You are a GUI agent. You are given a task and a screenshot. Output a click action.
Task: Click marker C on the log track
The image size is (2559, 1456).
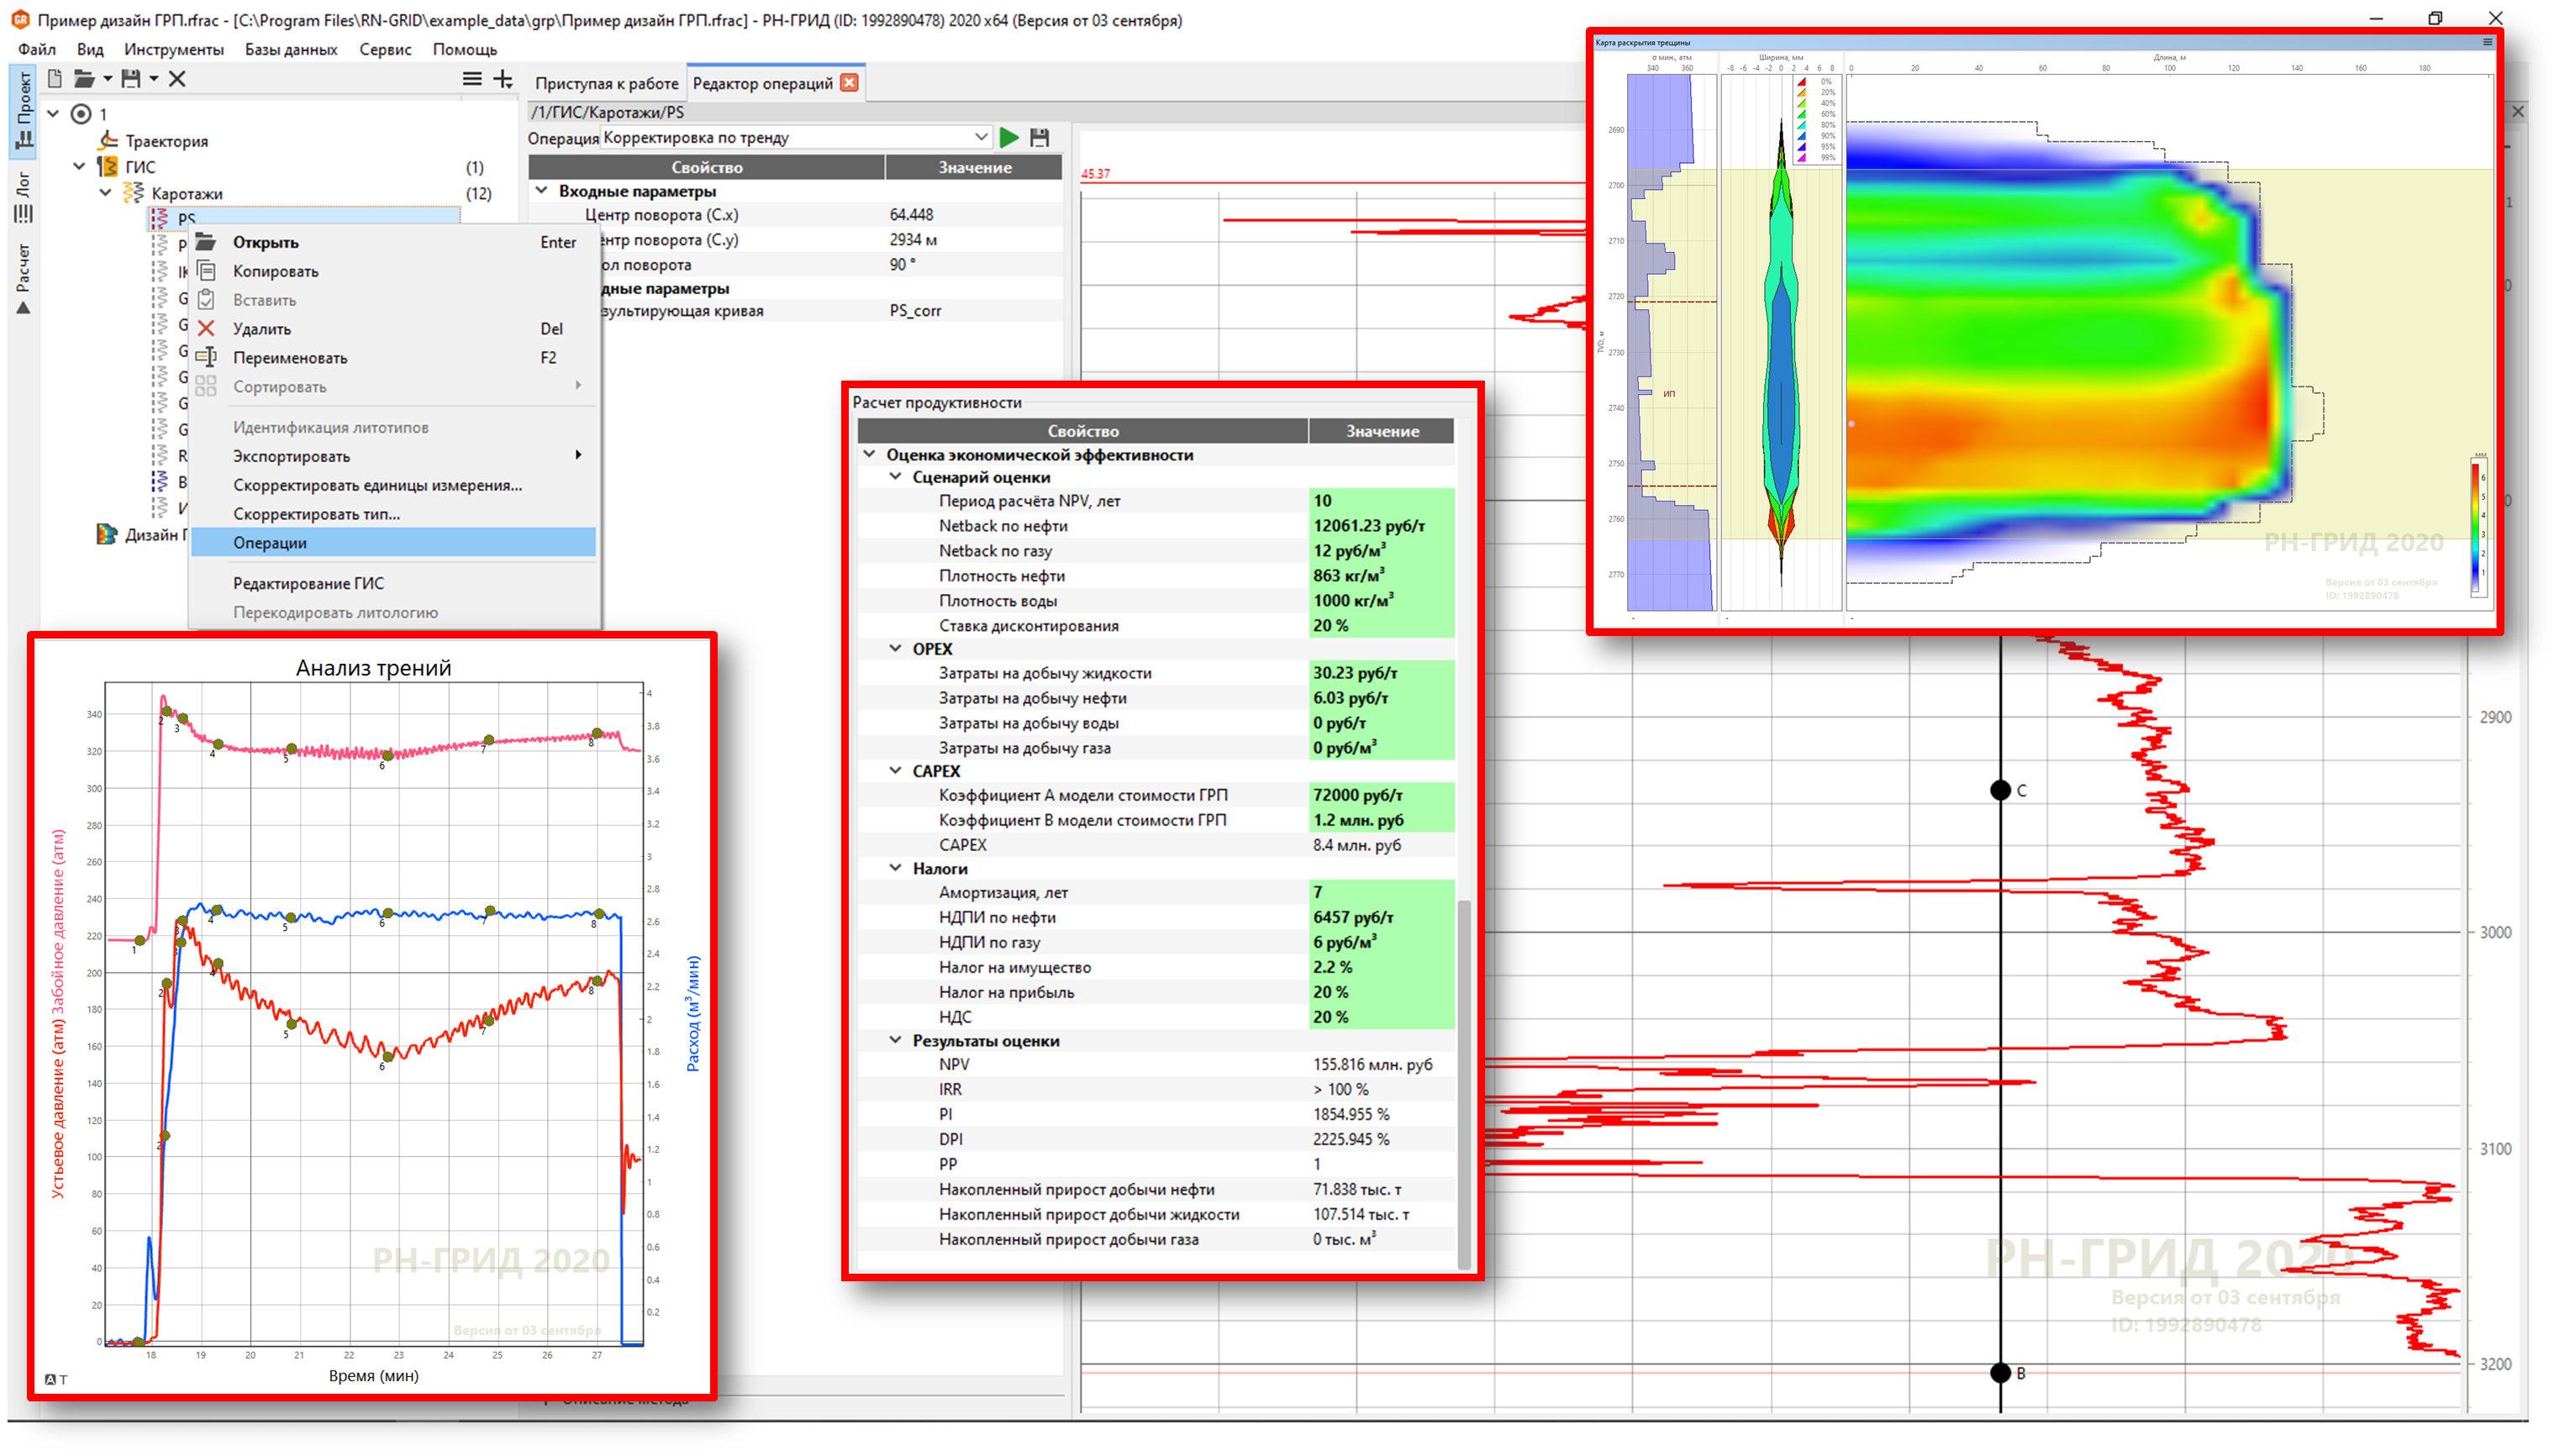[2000, 790]
